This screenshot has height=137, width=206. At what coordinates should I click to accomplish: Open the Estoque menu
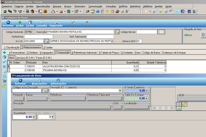click(x=57, y=6)
